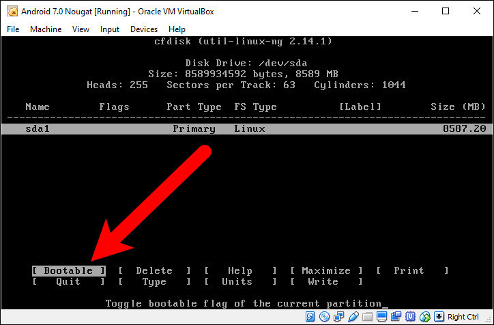The height and width of the screenshot is (325, 494).
Task: Open the Help menu in menu bar
Action: (x=177, y=29)
